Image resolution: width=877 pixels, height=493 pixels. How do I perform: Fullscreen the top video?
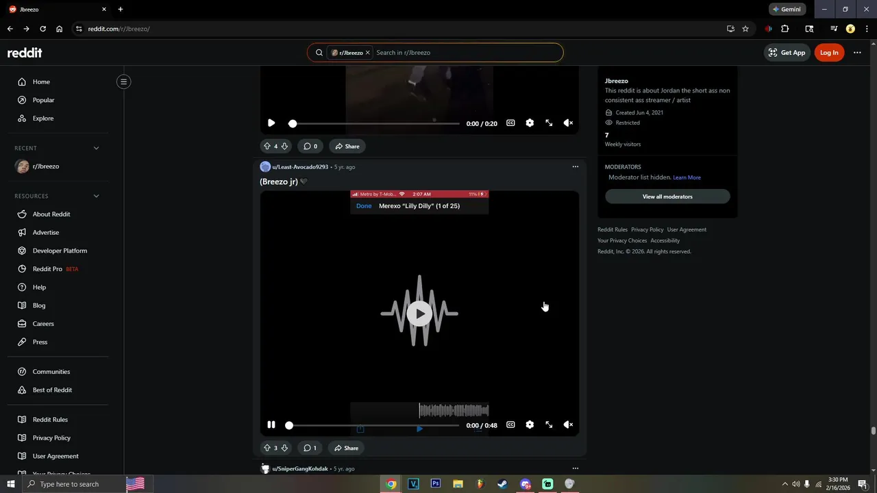pyautogui.click(x=549, y=123)
